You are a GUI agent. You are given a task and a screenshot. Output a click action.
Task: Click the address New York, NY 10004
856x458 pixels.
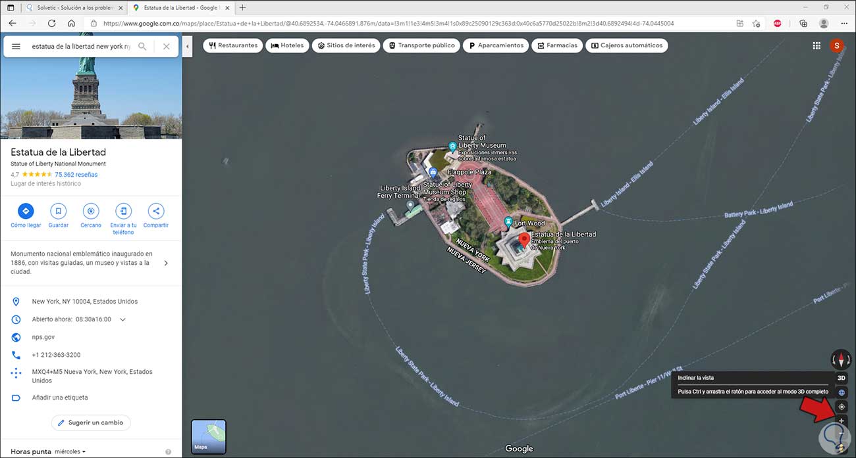coord(85,302)
